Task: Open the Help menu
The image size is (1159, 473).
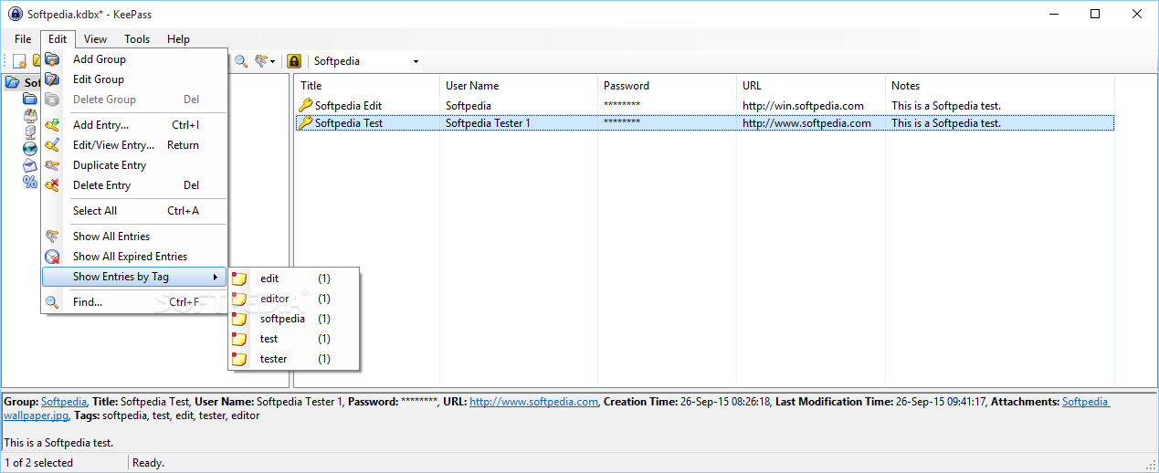Action: pyautogui.click(x=179, y=39)
